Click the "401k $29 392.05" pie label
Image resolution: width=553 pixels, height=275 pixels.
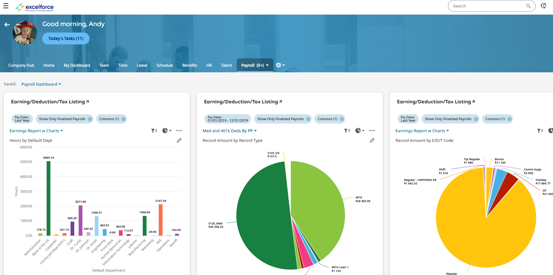pyautogui.click(x=363, y=199)
